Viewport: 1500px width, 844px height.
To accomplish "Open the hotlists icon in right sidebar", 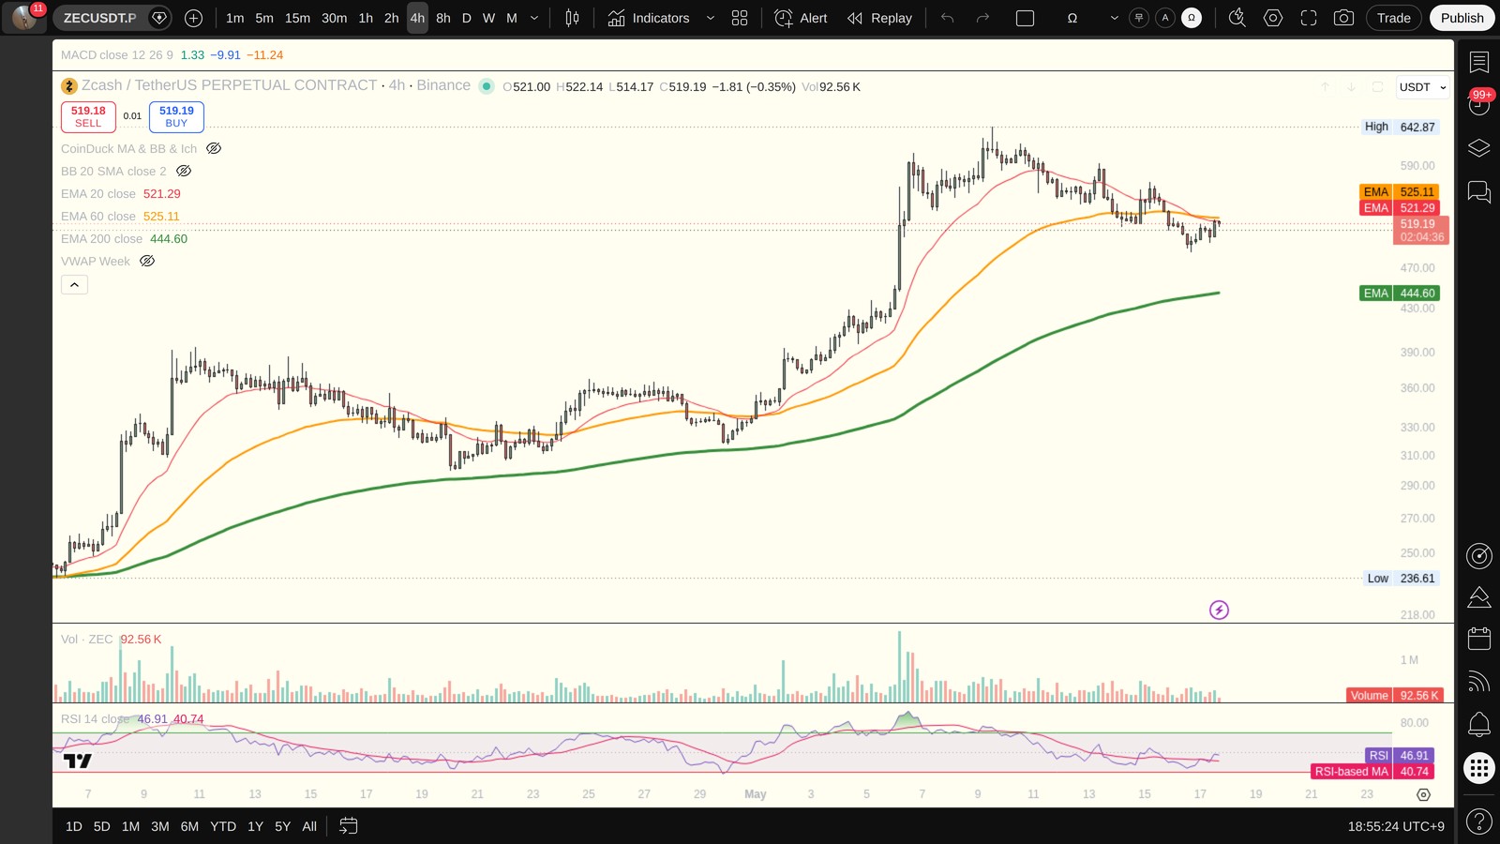I will coord(1478,597).
